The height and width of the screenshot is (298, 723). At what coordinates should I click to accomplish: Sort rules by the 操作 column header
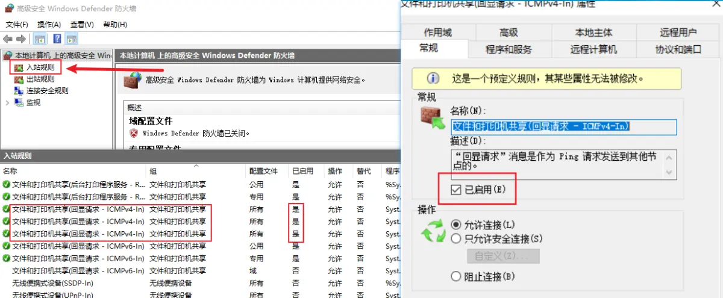(x=337, y=171)
